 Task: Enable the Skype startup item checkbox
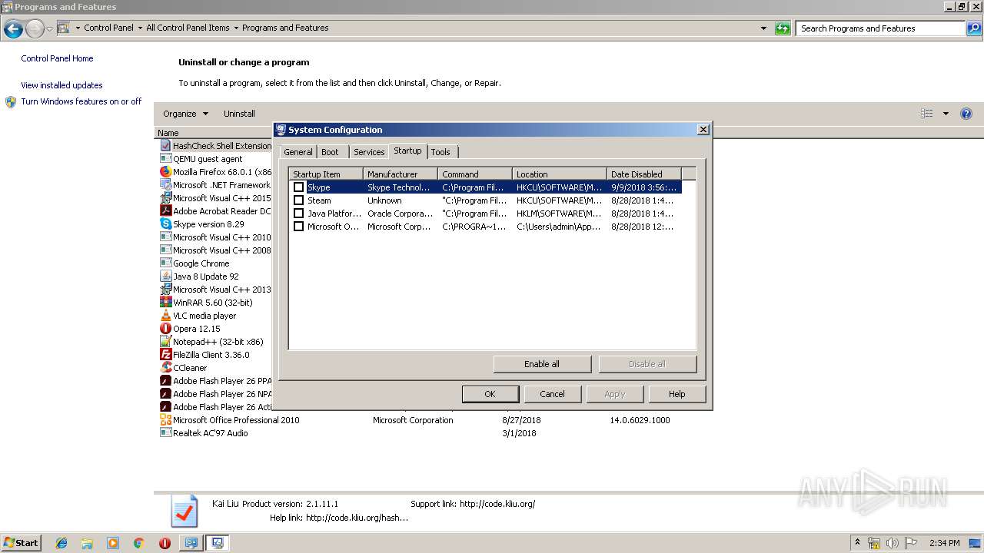pyautogui.click(x=298, y=187)
